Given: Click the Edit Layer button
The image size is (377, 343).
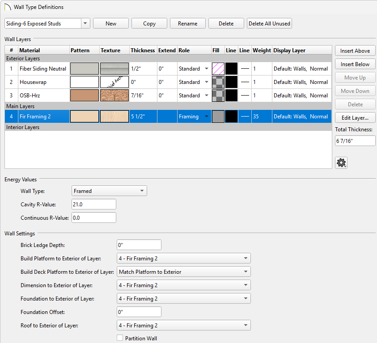Looking at the screenshot, I should click(x=355, y=118).
